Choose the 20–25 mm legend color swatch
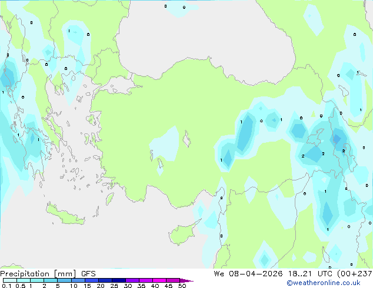Viewport: 373px width, 288px height. (105, 280)
